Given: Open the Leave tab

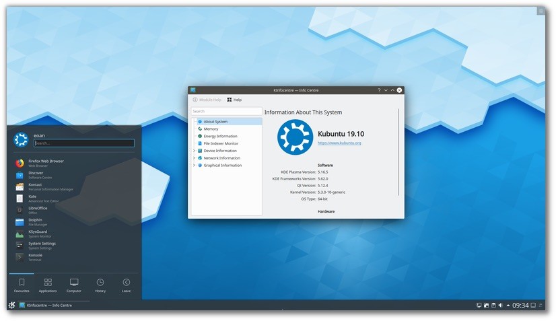Looking at the screenshot, I should coord(127,285).
